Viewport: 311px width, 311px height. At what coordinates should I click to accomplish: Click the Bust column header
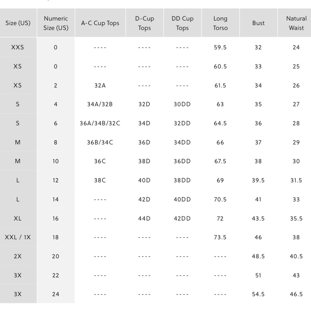coord(258,23)
